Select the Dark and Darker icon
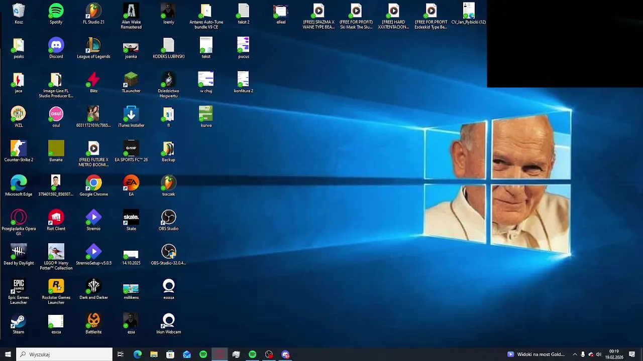 93,289
